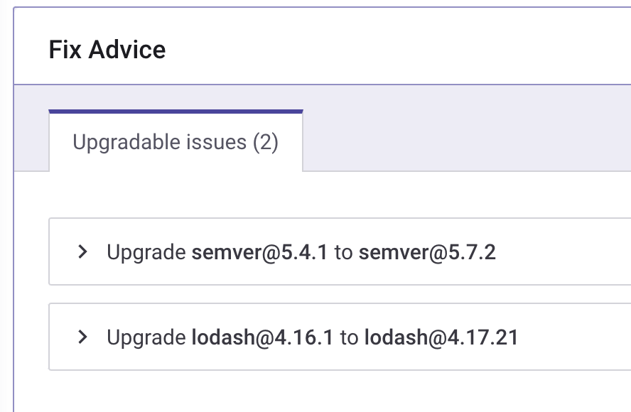The width and height of the screenshot is (631, 412).
Task: Click the gap between semver and lodash rows
Action: tap(320, 294)
